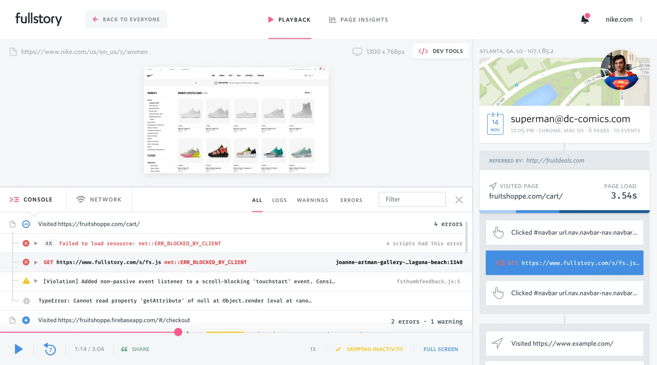
Task: Click the page load timing progress bar
Action: pos(565,211)
